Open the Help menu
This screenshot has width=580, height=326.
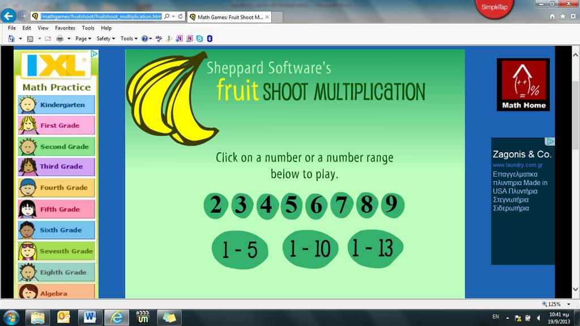coord(106,28)
